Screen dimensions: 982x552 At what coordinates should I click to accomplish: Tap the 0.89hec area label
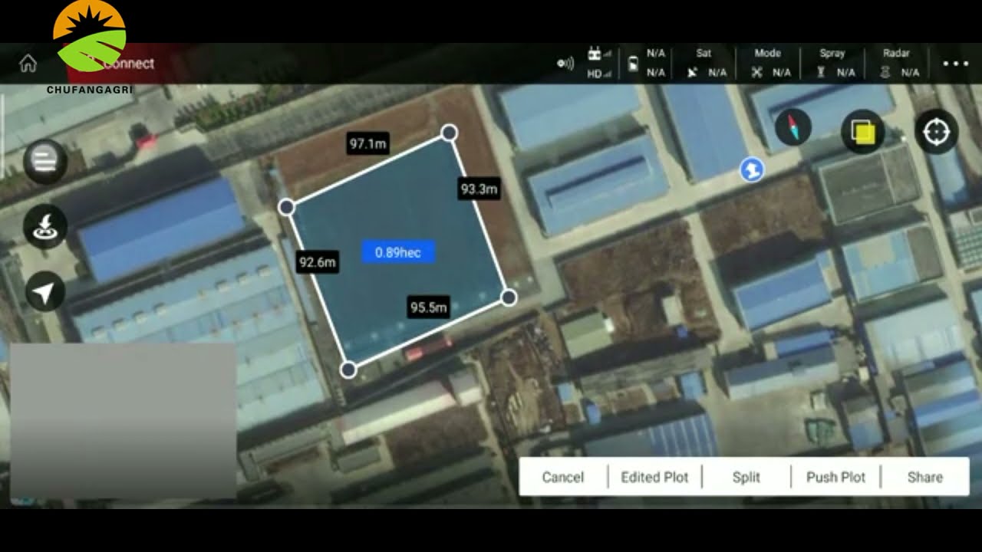click(x=398, y=252)
